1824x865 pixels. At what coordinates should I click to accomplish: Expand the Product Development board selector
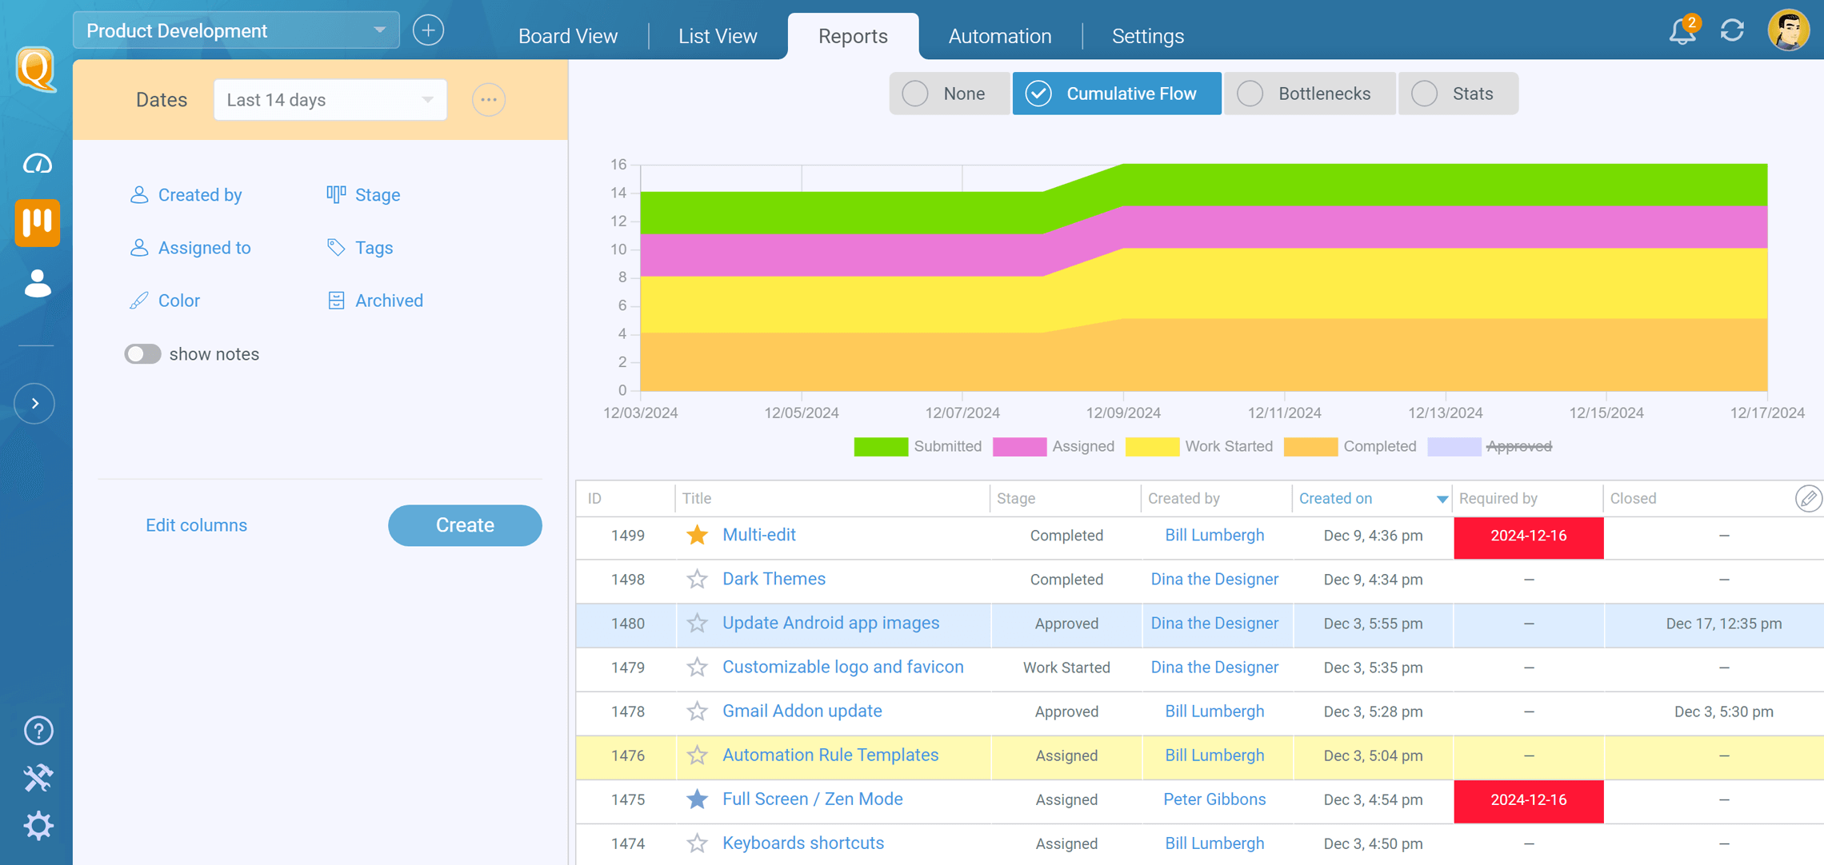point(236,30)
